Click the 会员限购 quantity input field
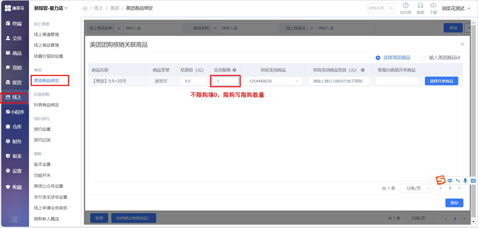 (225, 81)
